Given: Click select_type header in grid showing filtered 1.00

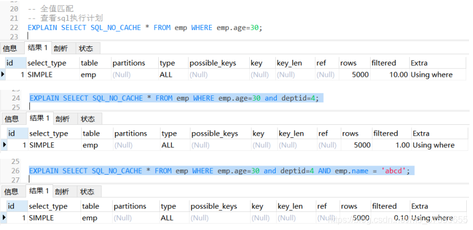Looking at the screenshot, I should tap(49, 133).
